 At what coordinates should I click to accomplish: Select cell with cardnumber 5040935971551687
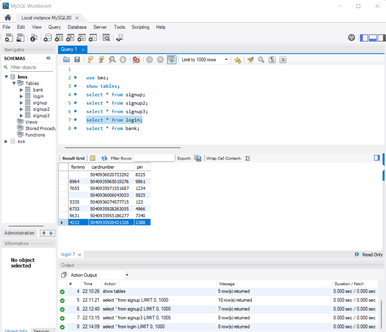pos(111,188)
